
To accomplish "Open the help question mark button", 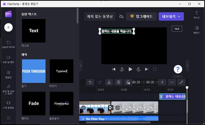I will tap(178, 69).
